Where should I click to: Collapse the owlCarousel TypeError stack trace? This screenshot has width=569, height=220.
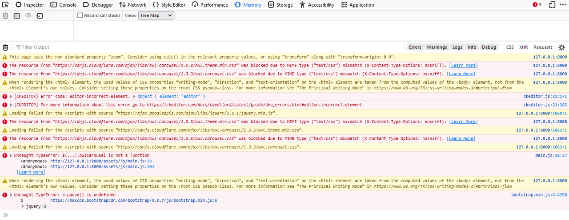(12, 155)
